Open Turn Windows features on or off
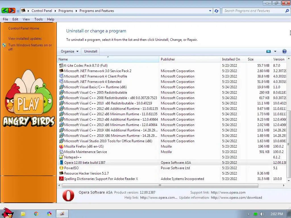This screenshot has width=291, height=218. coord(30,47)
